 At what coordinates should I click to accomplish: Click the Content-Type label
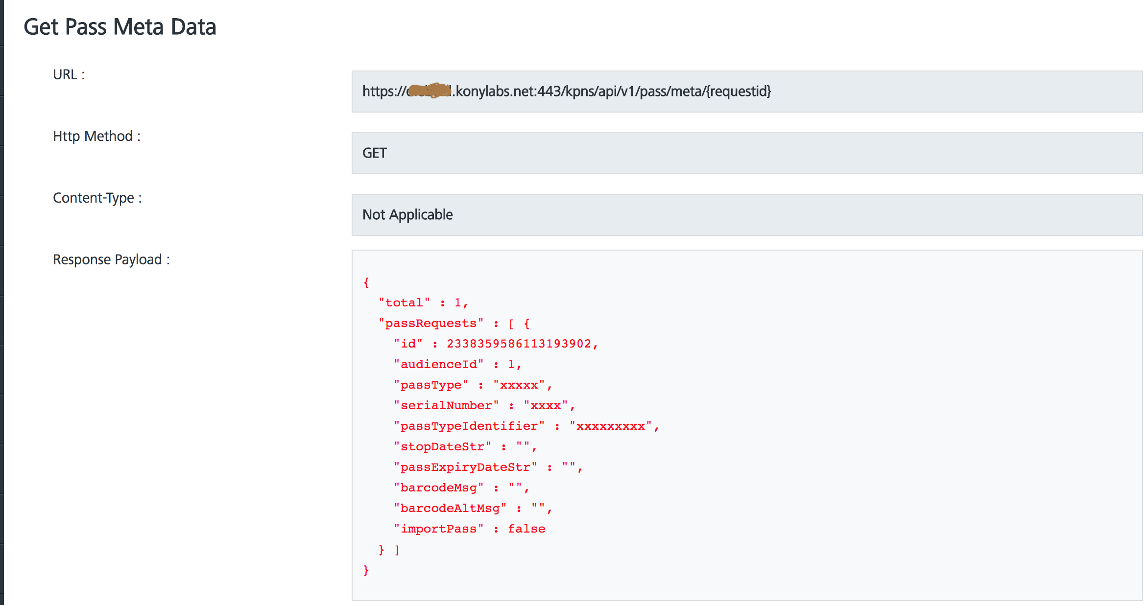pyautogui.click(x=97, y=198)
